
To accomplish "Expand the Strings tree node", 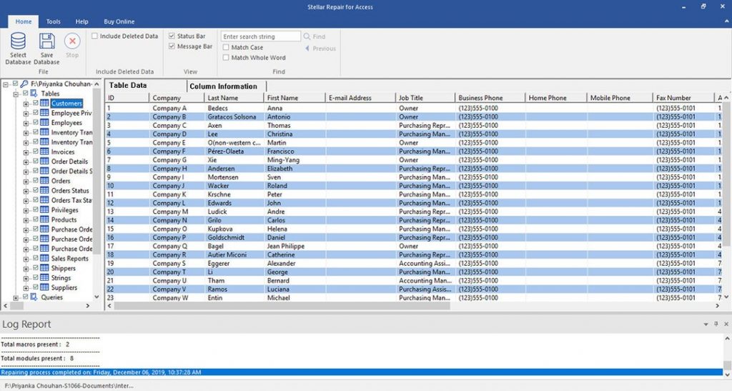I will click(x=26, y=278).
